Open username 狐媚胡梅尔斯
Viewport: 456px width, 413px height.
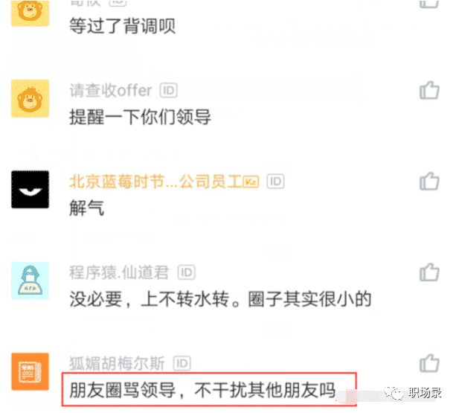pos(118,363)
